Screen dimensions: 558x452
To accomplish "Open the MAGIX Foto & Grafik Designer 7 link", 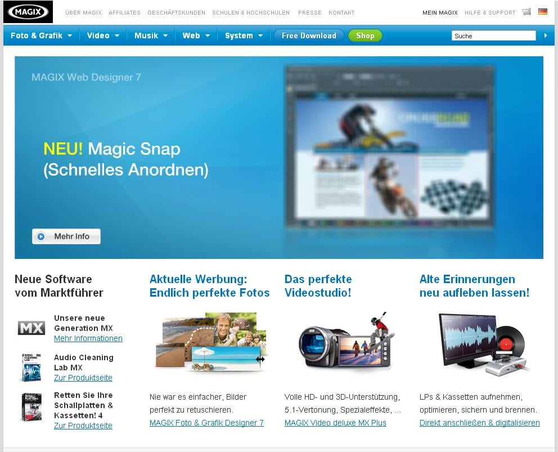I will point(206,423).
